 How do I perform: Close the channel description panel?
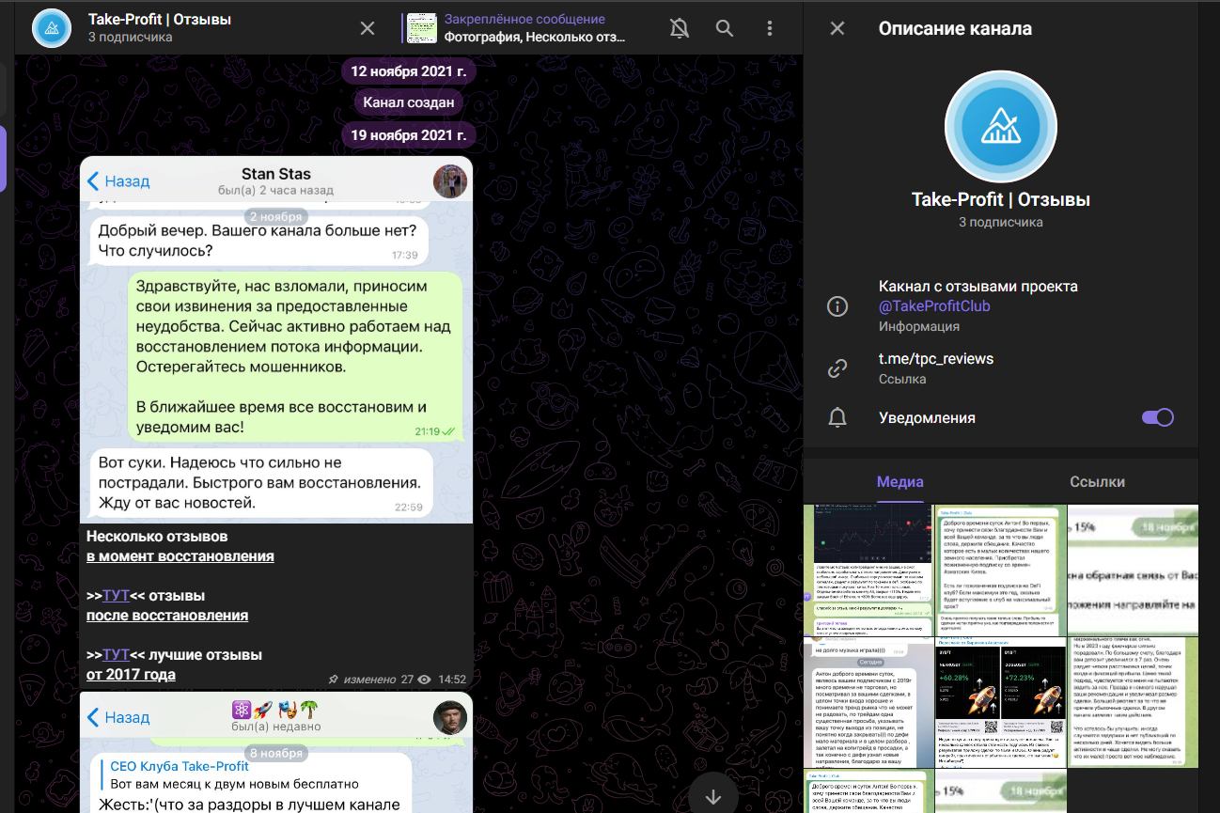click(x=837, y=28)
